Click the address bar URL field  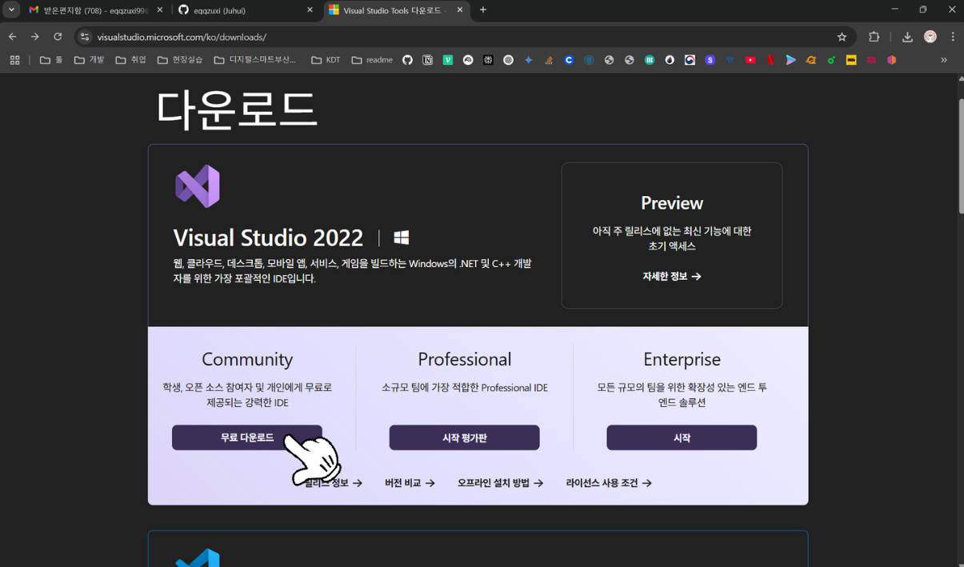pos(240,37)
